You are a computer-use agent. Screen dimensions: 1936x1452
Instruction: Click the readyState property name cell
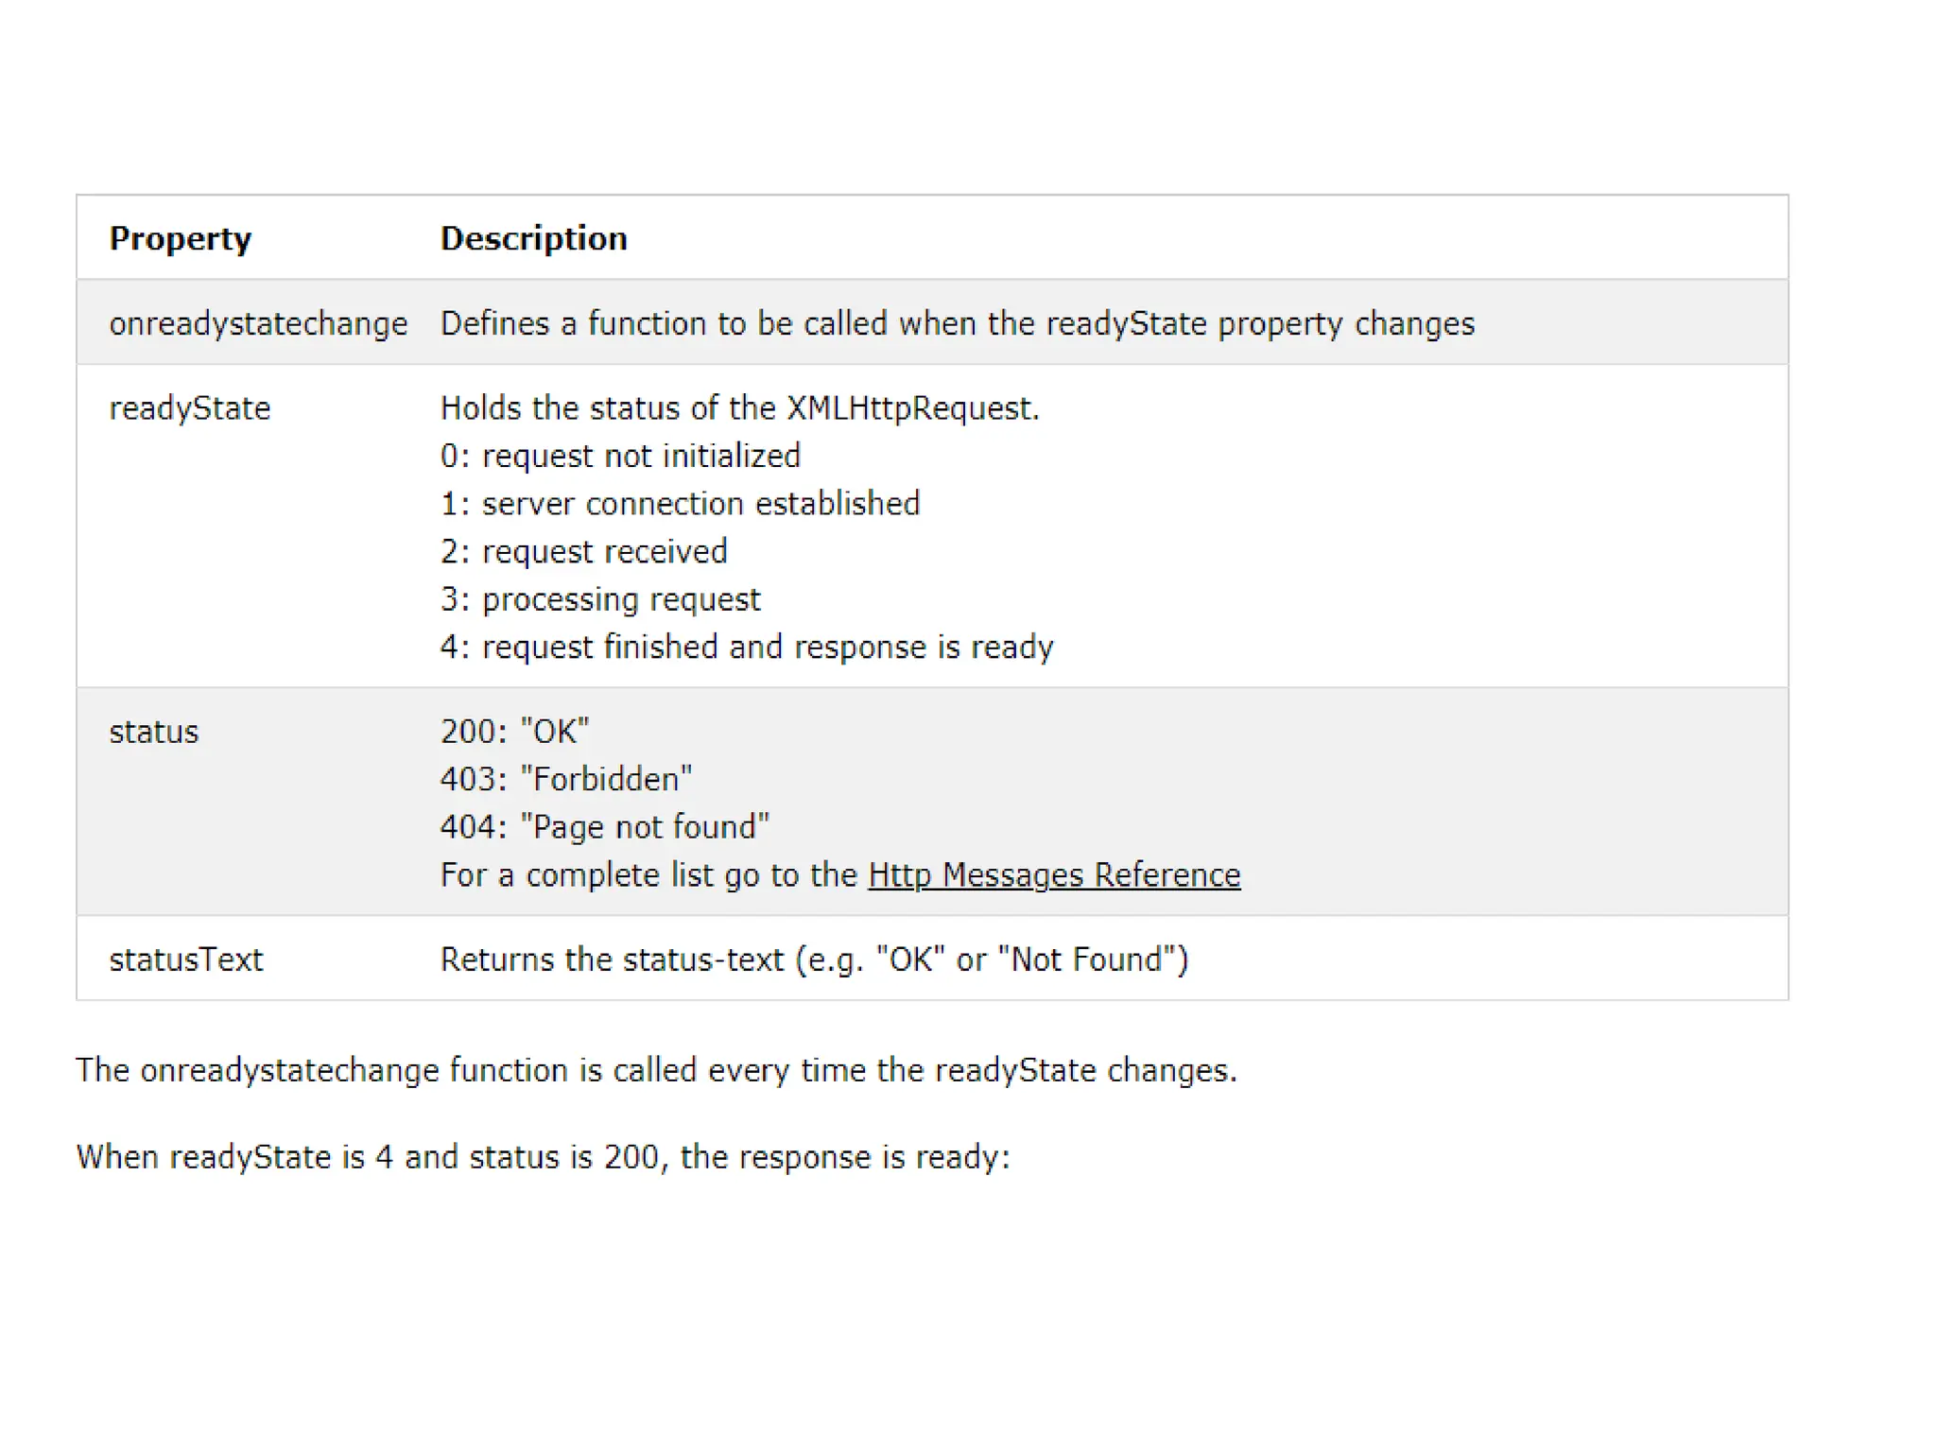[190, 408]
